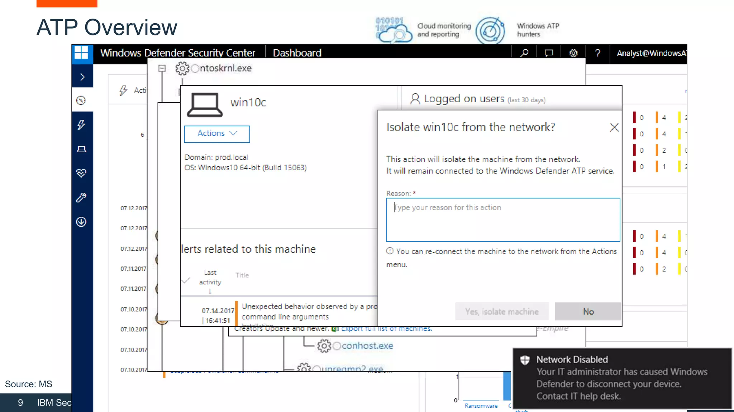Open the dashboard gauge icon in sidebar

point(81,100)
